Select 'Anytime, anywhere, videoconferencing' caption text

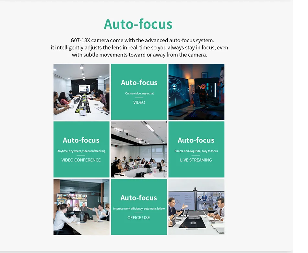[x=81, y=151]
